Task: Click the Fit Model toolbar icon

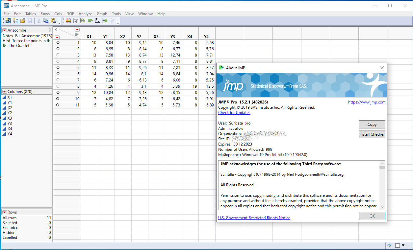Action: tap(105, 21)
